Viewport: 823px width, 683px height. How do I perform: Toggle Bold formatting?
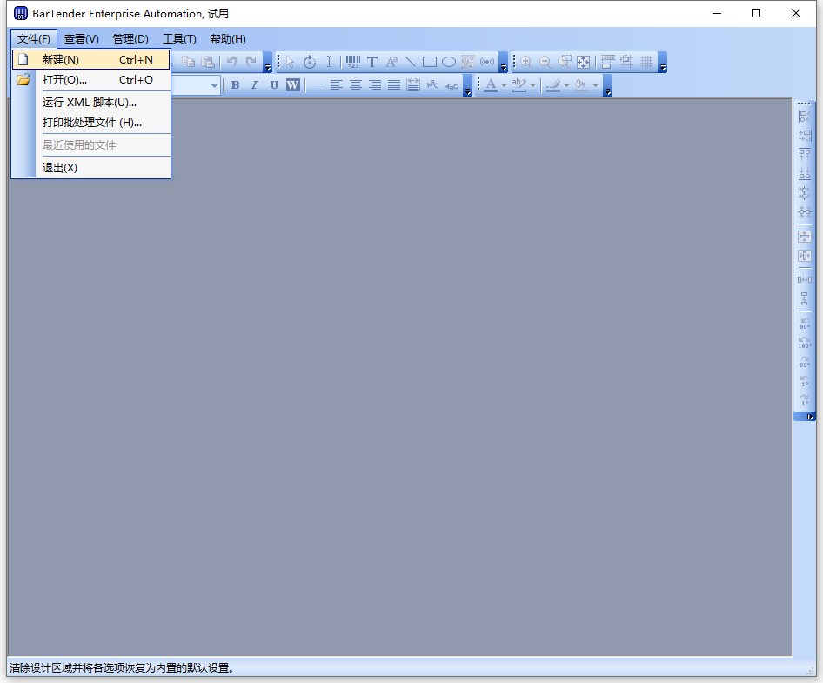[x=235, y=85]
